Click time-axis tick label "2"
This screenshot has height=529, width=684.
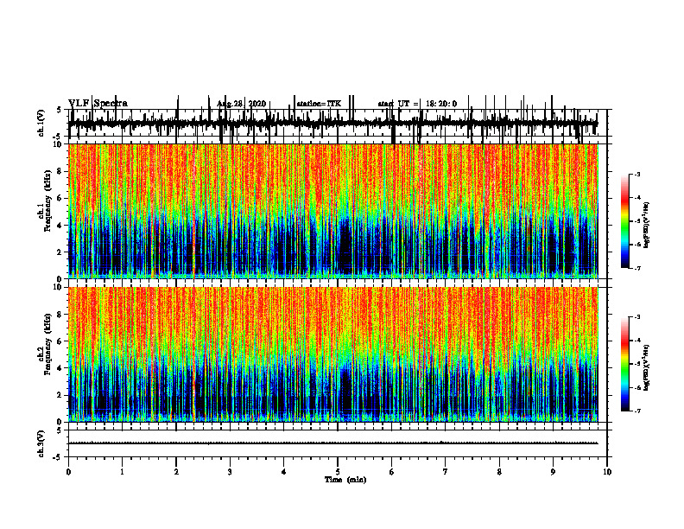pos(176,472)
